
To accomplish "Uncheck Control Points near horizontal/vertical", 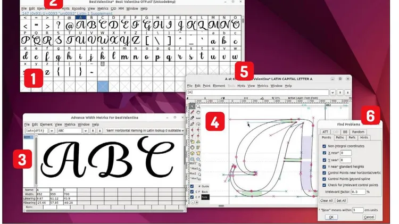I will coord(324,172).
